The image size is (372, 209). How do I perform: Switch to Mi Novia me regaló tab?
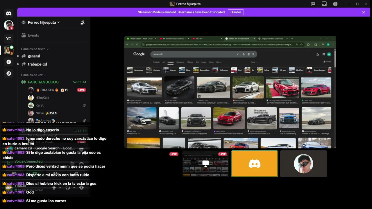click(x=174, y=39)
